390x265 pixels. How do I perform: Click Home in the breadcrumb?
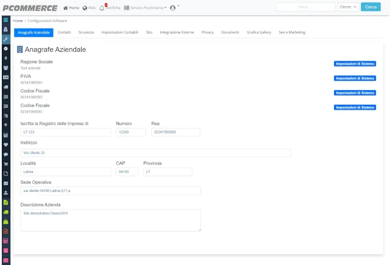pos(18,21)
